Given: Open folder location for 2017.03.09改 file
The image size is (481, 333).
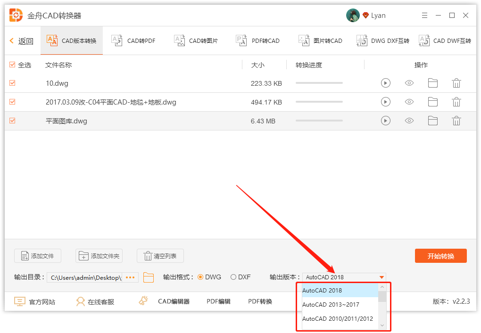Looking at the screenshot, I should 432,102.
